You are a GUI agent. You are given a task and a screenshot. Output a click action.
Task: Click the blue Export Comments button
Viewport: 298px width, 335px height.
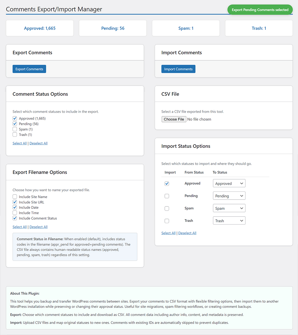[29, 69]
